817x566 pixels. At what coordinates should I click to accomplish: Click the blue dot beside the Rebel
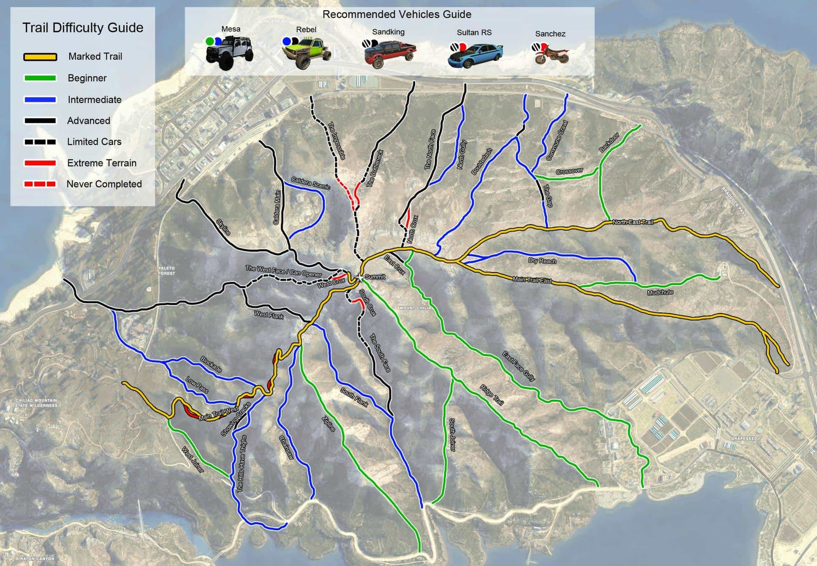click(286, 41)
